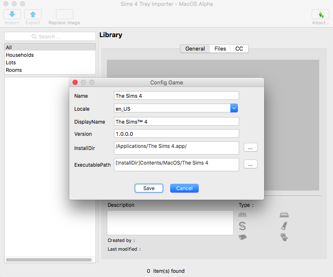Click the lot platform type icon

[x=284, y=215]
